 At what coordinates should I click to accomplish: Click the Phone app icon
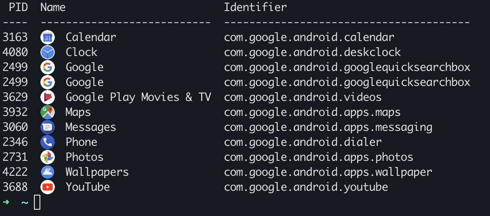(47, 142)
